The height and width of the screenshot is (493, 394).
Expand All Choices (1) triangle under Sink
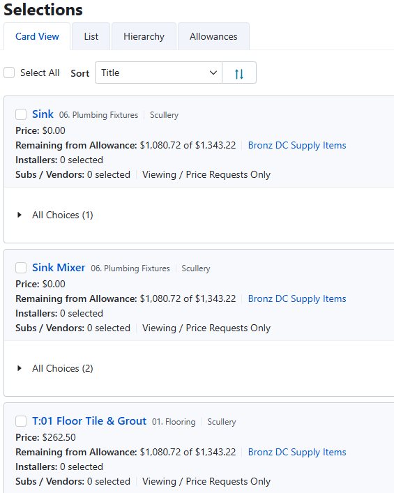pyautogui.click(x=20, y=215)
